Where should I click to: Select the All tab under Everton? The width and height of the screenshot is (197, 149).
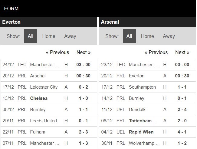point(31,36)
